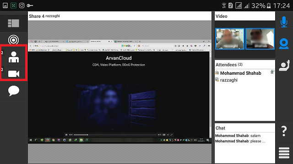
Task: Open the layout view icon in sidebar
Action: [x=13, y=23]
